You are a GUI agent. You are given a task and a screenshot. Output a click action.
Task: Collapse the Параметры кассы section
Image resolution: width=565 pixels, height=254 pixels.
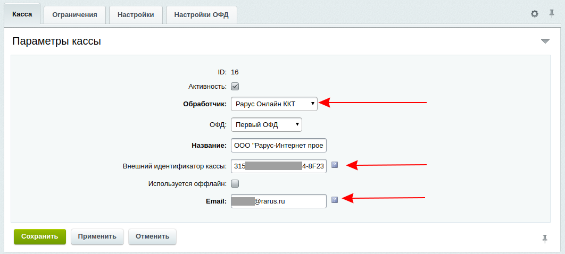pos(545,41)
